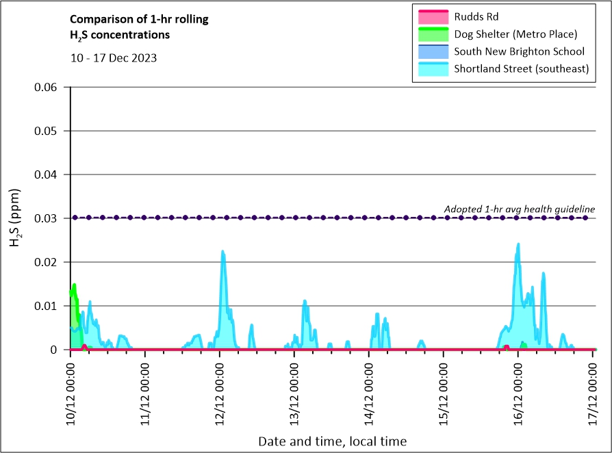Click the 'Adopted 1-hr avg health guideline' annotation

tap(519, 209)
